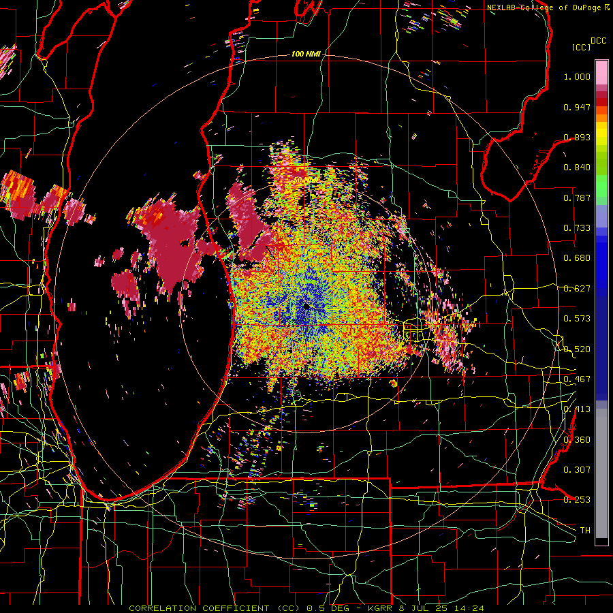Pick the bright green color bar segment
This screenshot has width=613, height=613.
point(601,186)
